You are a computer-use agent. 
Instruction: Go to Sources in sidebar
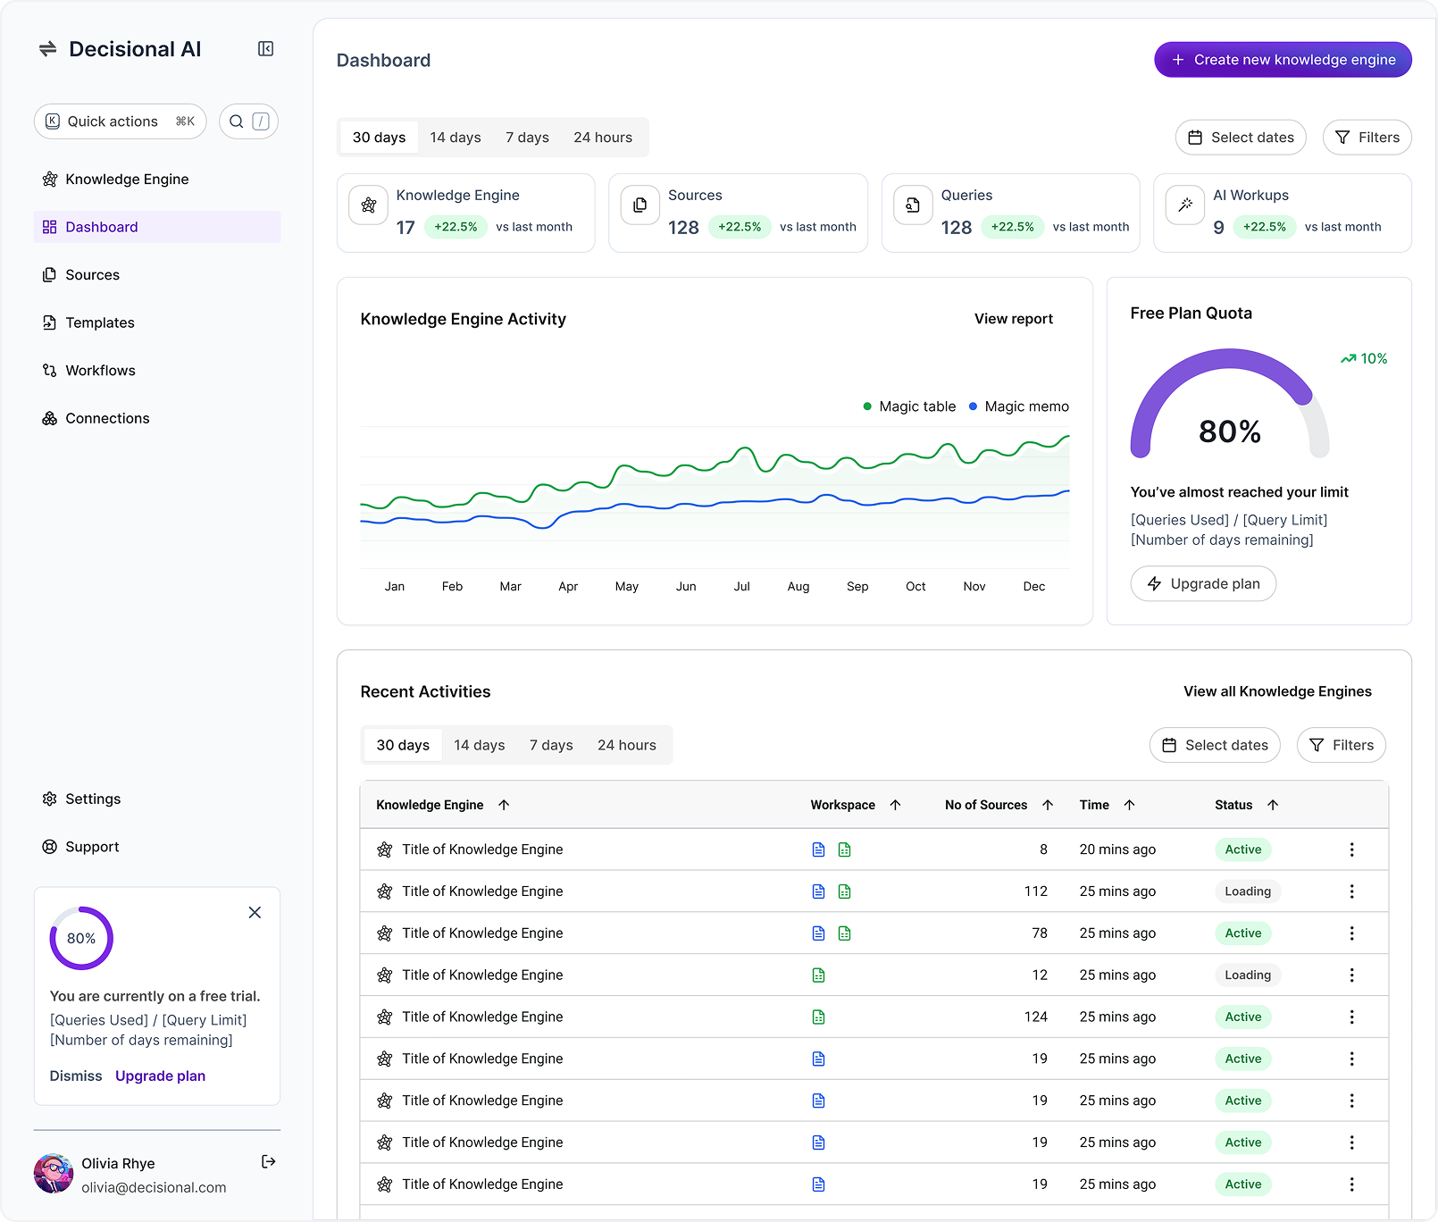pyautogui.click(x=157, y=275)
